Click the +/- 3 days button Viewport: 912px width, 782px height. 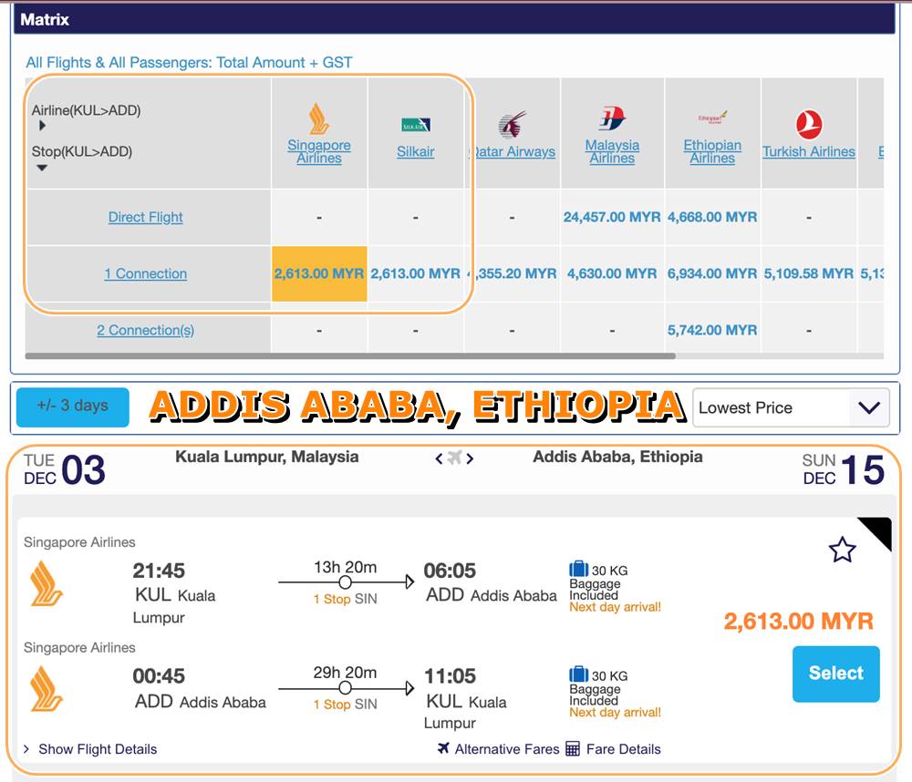pyautogui.click(x=73, y=407)
